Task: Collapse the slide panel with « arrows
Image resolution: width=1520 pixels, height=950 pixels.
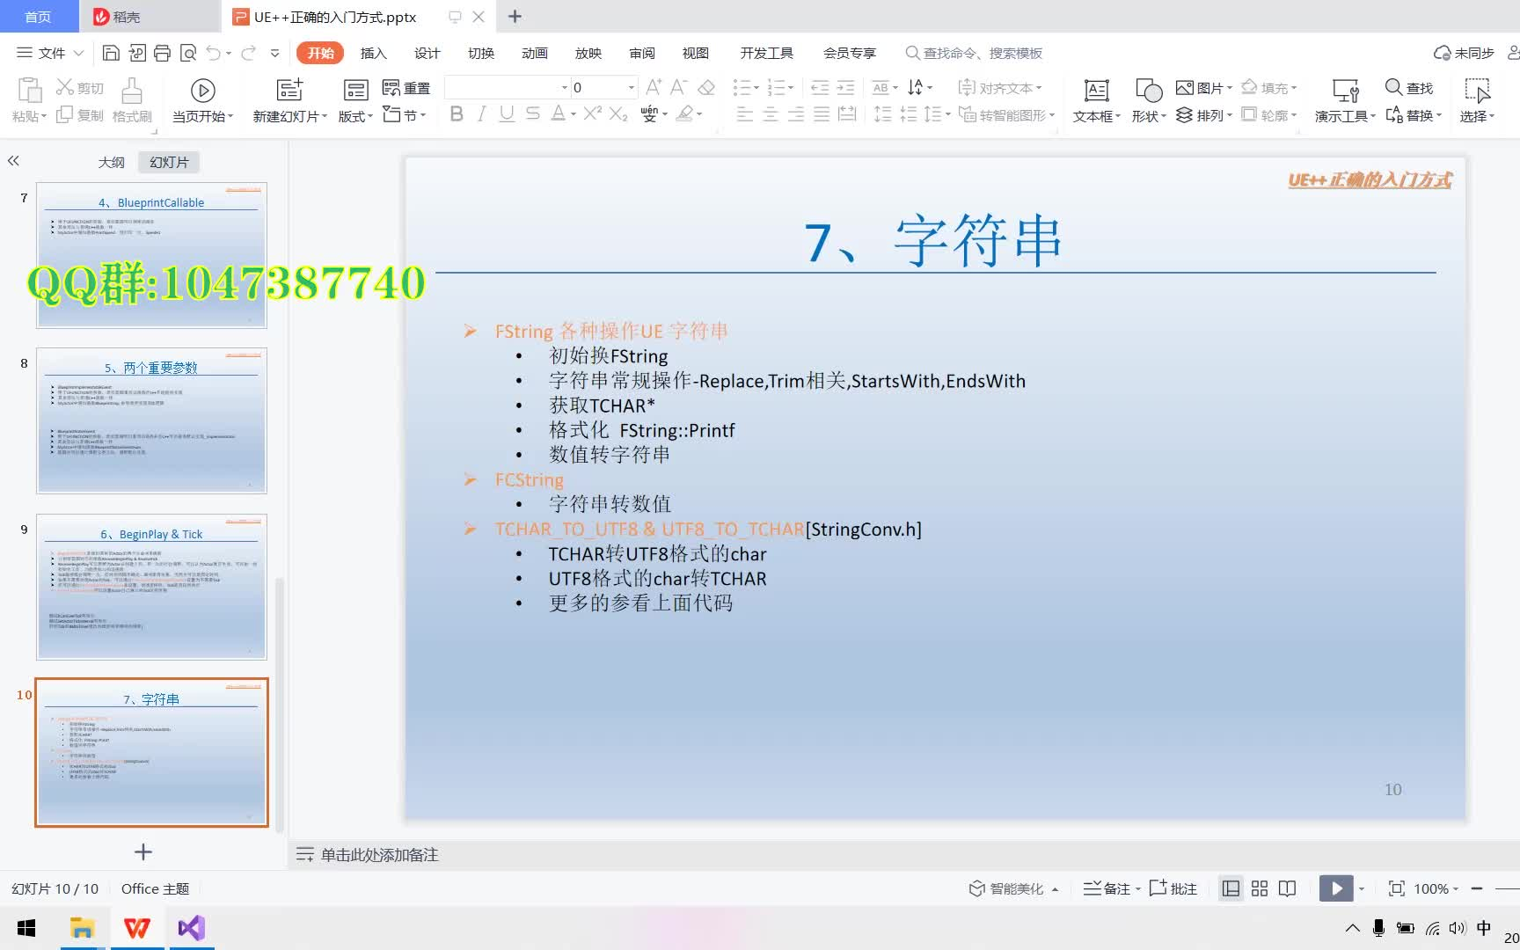Action: click(13, 160)
